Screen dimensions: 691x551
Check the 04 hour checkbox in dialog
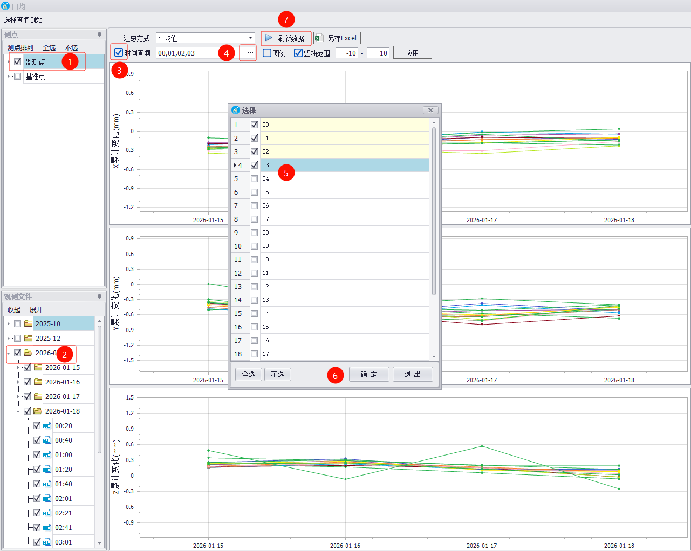click(255, 178)
